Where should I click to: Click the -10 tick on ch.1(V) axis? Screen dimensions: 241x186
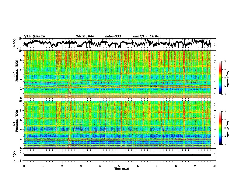click(x=20, y=48)
